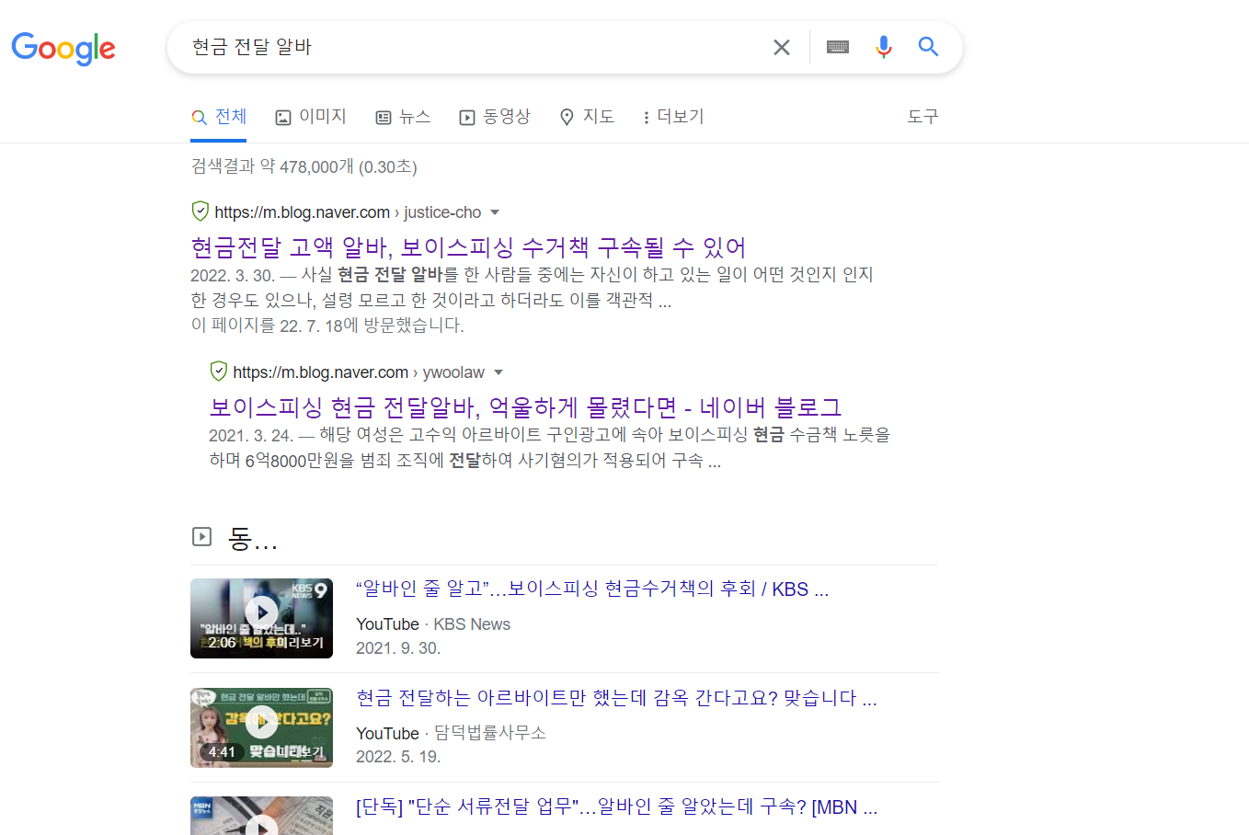The image size is (1249, 835).
Task: Expand the dropdown arrow next to justice-cho
Action: (x=495, y=212)
